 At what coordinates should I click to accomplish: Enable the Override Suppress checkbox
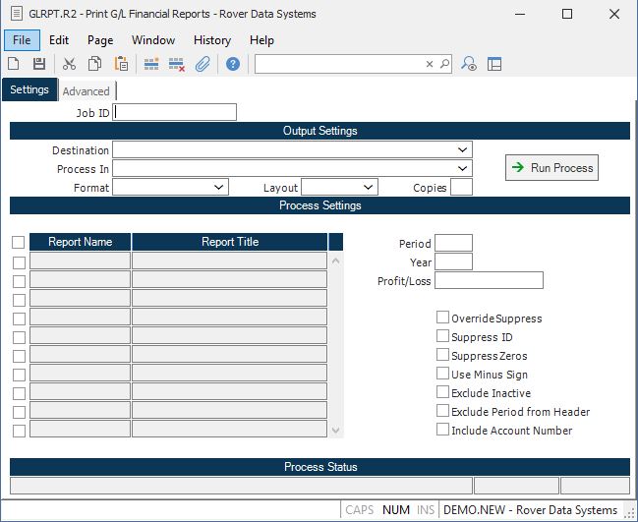tap(442, 318)
